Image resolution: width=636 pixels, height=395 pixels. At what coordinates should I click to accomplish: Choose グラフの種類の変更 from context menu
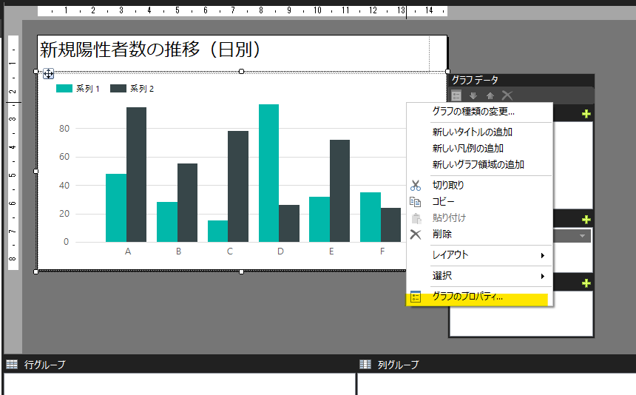pyautogui.click(x=473, y=112)
